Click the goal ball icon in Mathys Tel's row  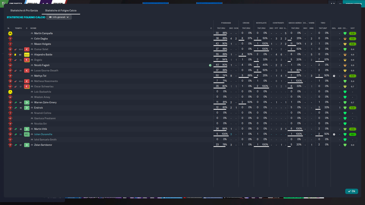click(334, 76)
